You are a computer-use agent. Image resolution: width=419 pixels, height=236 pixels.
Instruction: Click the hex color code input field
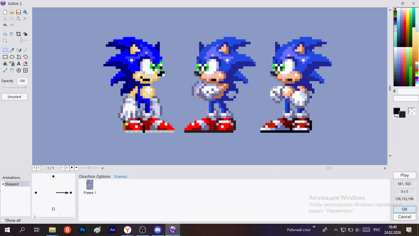click(x=408, y=91)
